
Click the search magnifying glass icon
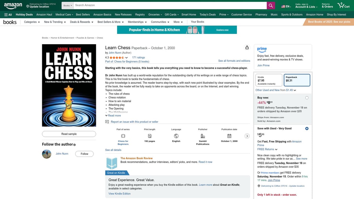[x=271, y=5]
